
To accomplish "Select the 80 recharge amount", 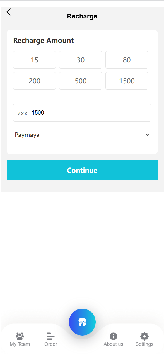I will pos(127,60).
